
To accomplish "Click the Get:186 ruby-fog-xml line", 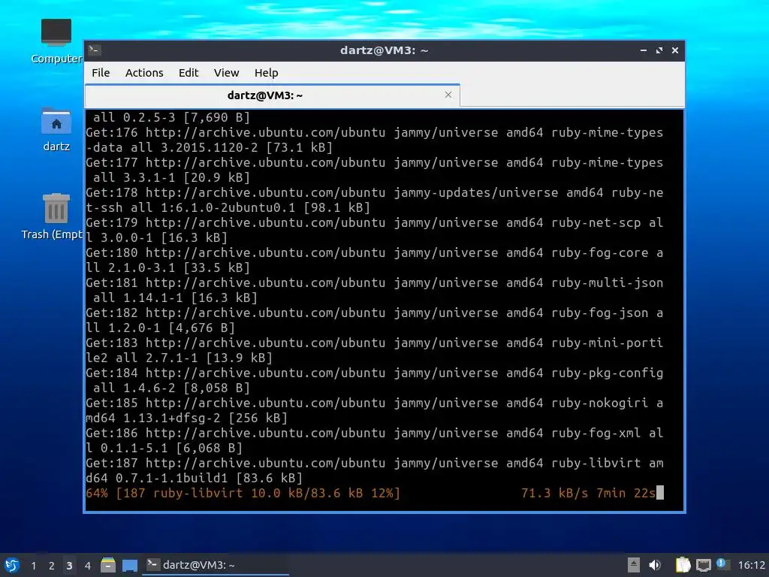I will click(375, 440).
